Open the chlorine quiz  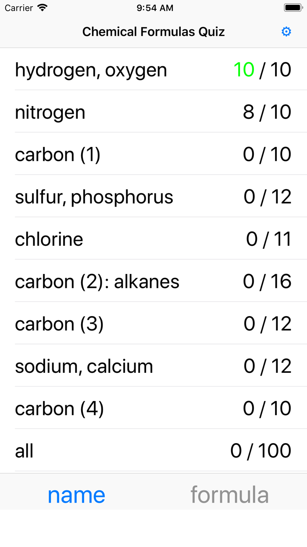point(153,239)
